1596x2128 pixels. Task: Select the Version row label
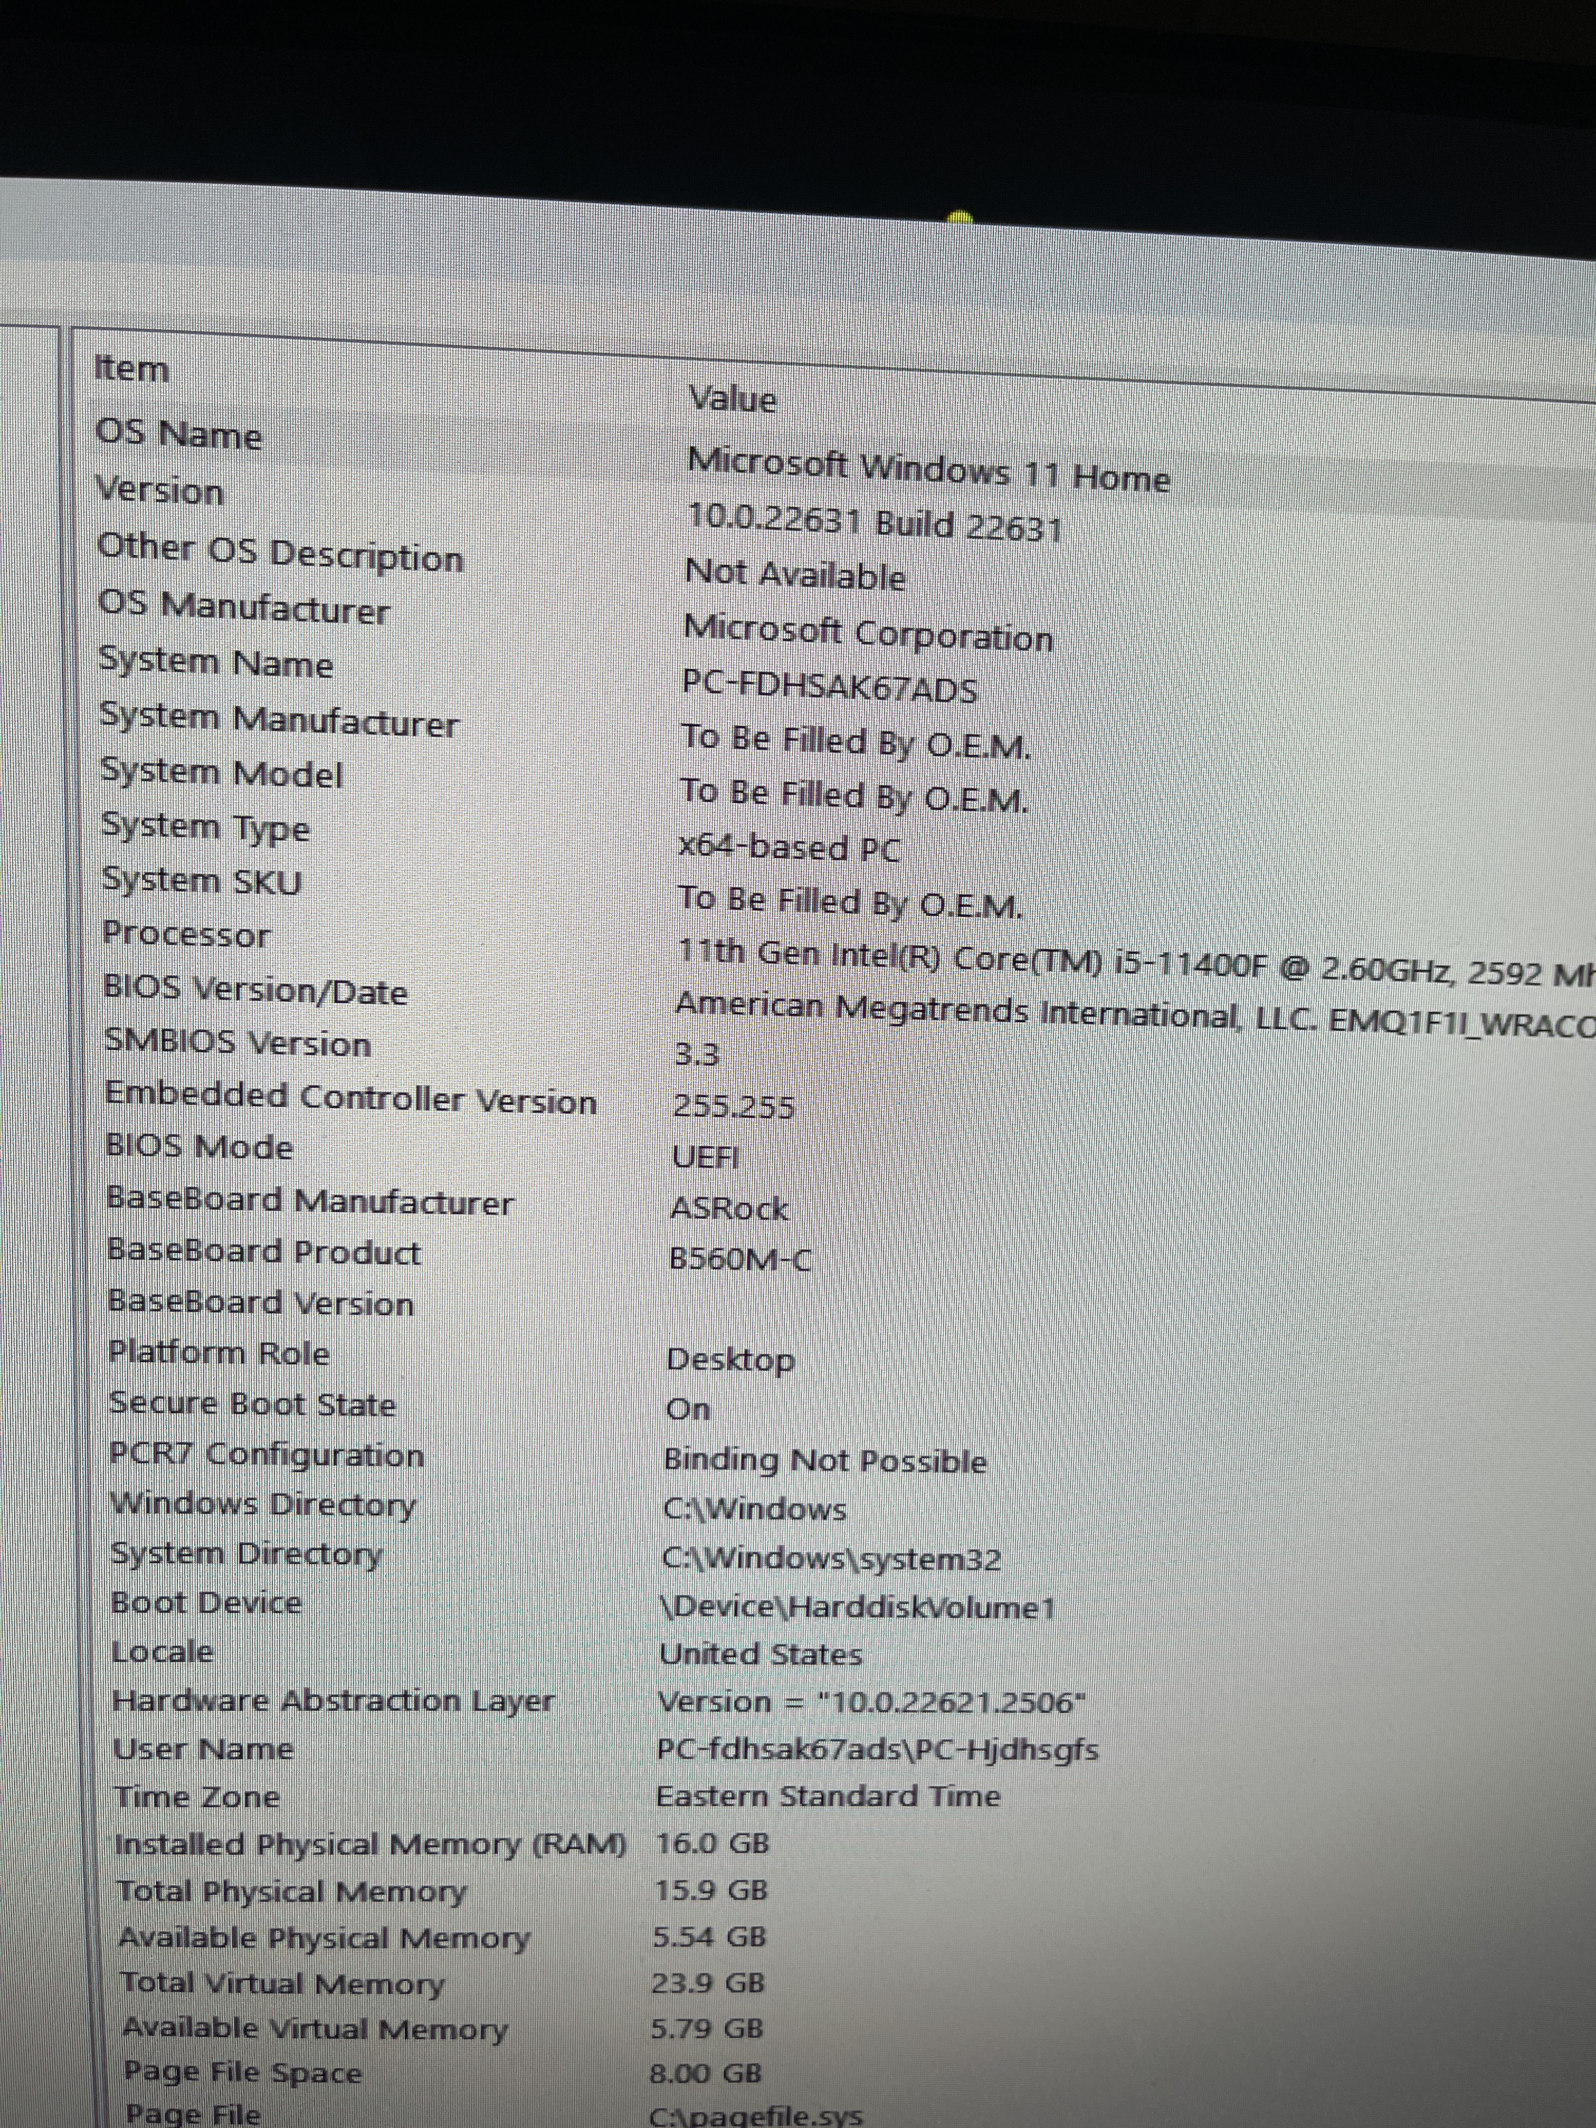pyautogui.click(x=160, y=491)
